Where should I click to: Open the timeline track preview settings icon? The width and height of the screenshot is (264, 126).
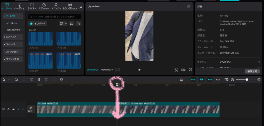(226, 80)
